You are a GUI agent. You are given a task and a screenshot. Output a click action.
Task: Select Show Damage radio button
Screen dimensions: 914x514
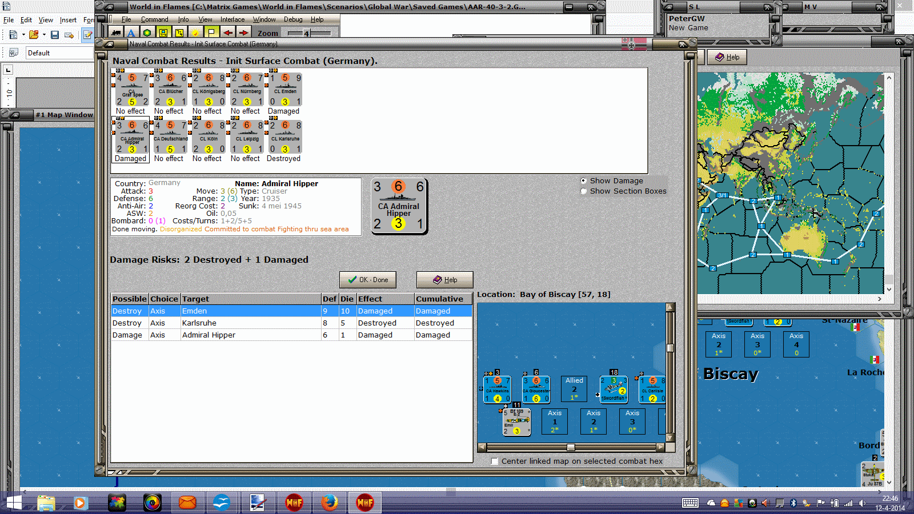pyautogui.click(x=583, y=180)
